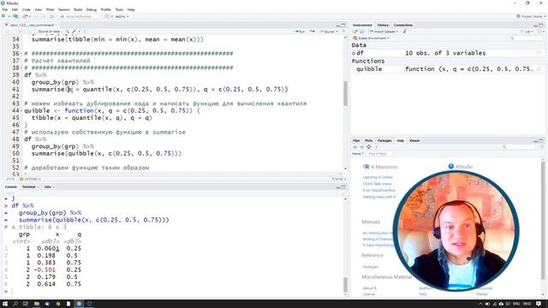Screen dimensions: 548x308
Task: Open the Source dropdown arrow
Action: pyautogui.click(x=337, y=32)
